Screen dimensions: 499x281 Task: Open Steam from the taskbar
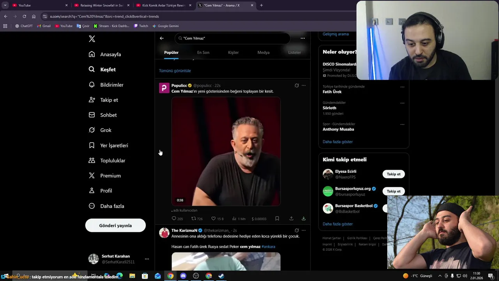[x=221, y=276]
